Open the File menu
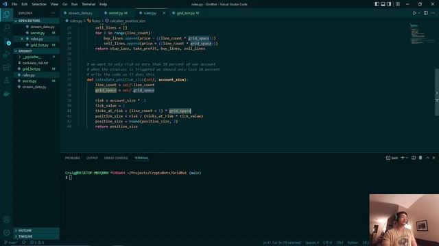This screenshot has height=246, width=439. 14,4
